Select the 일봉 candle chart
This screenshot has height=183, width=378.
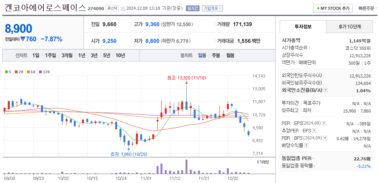click(202, 55)
